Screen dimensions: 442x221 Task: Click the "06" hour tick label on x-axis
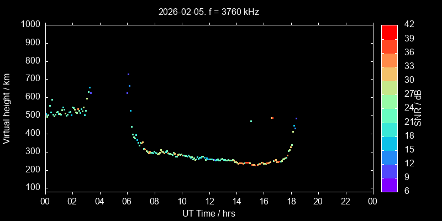(127, 201)
